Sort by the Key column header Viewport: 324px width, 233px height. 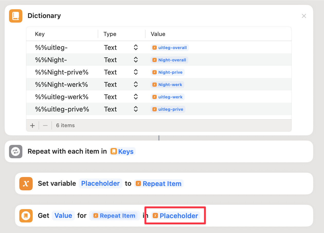[40, 34]
